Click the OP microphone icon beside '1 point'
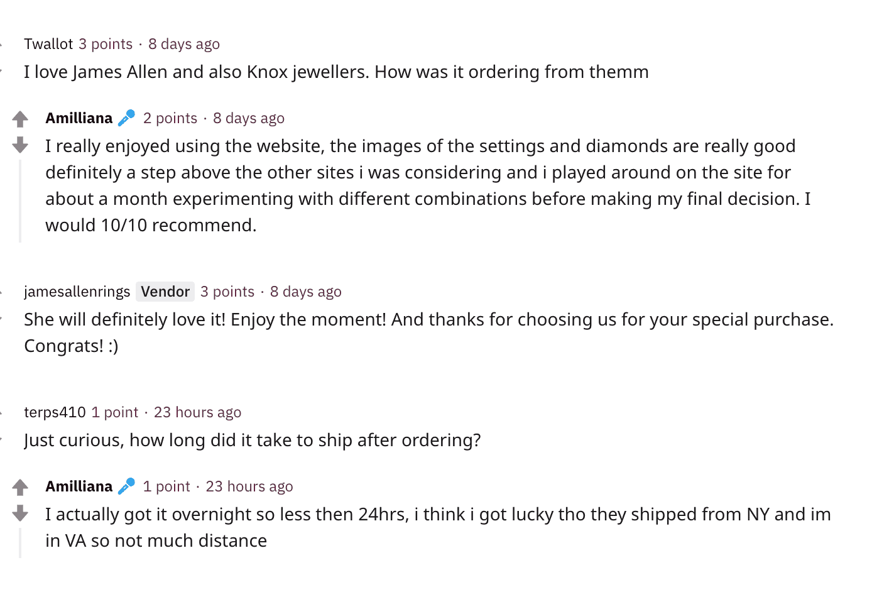 (127, 486)
